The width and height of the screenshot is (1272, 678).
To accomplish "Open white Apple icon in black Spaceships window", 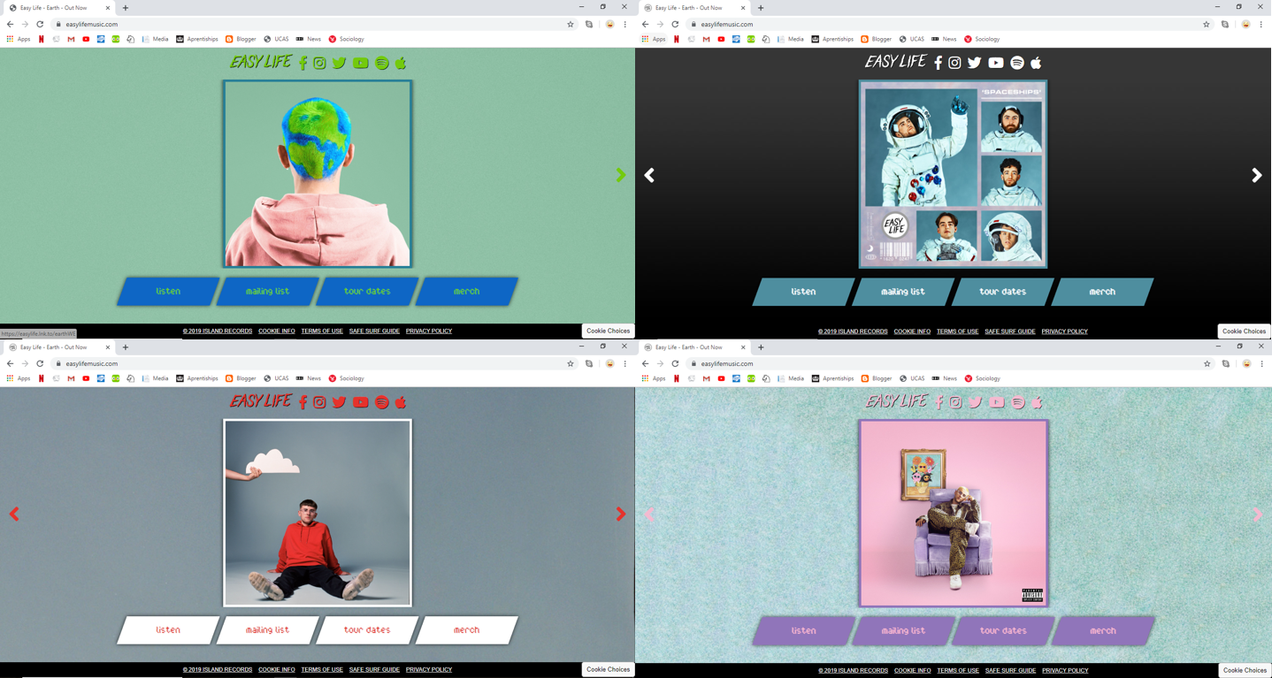I will tap(1036, 63).
